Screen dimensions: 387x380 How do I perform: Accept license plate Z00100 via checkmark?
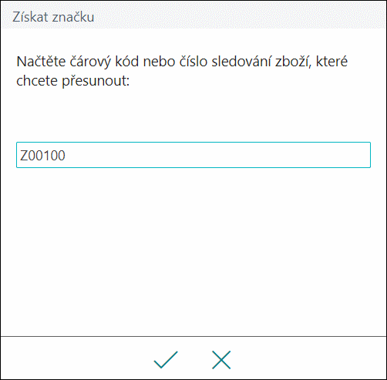(x=166, y=359)
